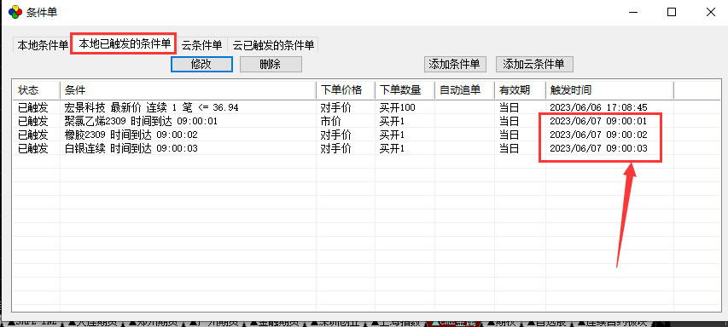Image resolution: width=728 pixels, height=327 pixels.
Task: Switch to the 本地条件单 tab
Action: [43, 45]
